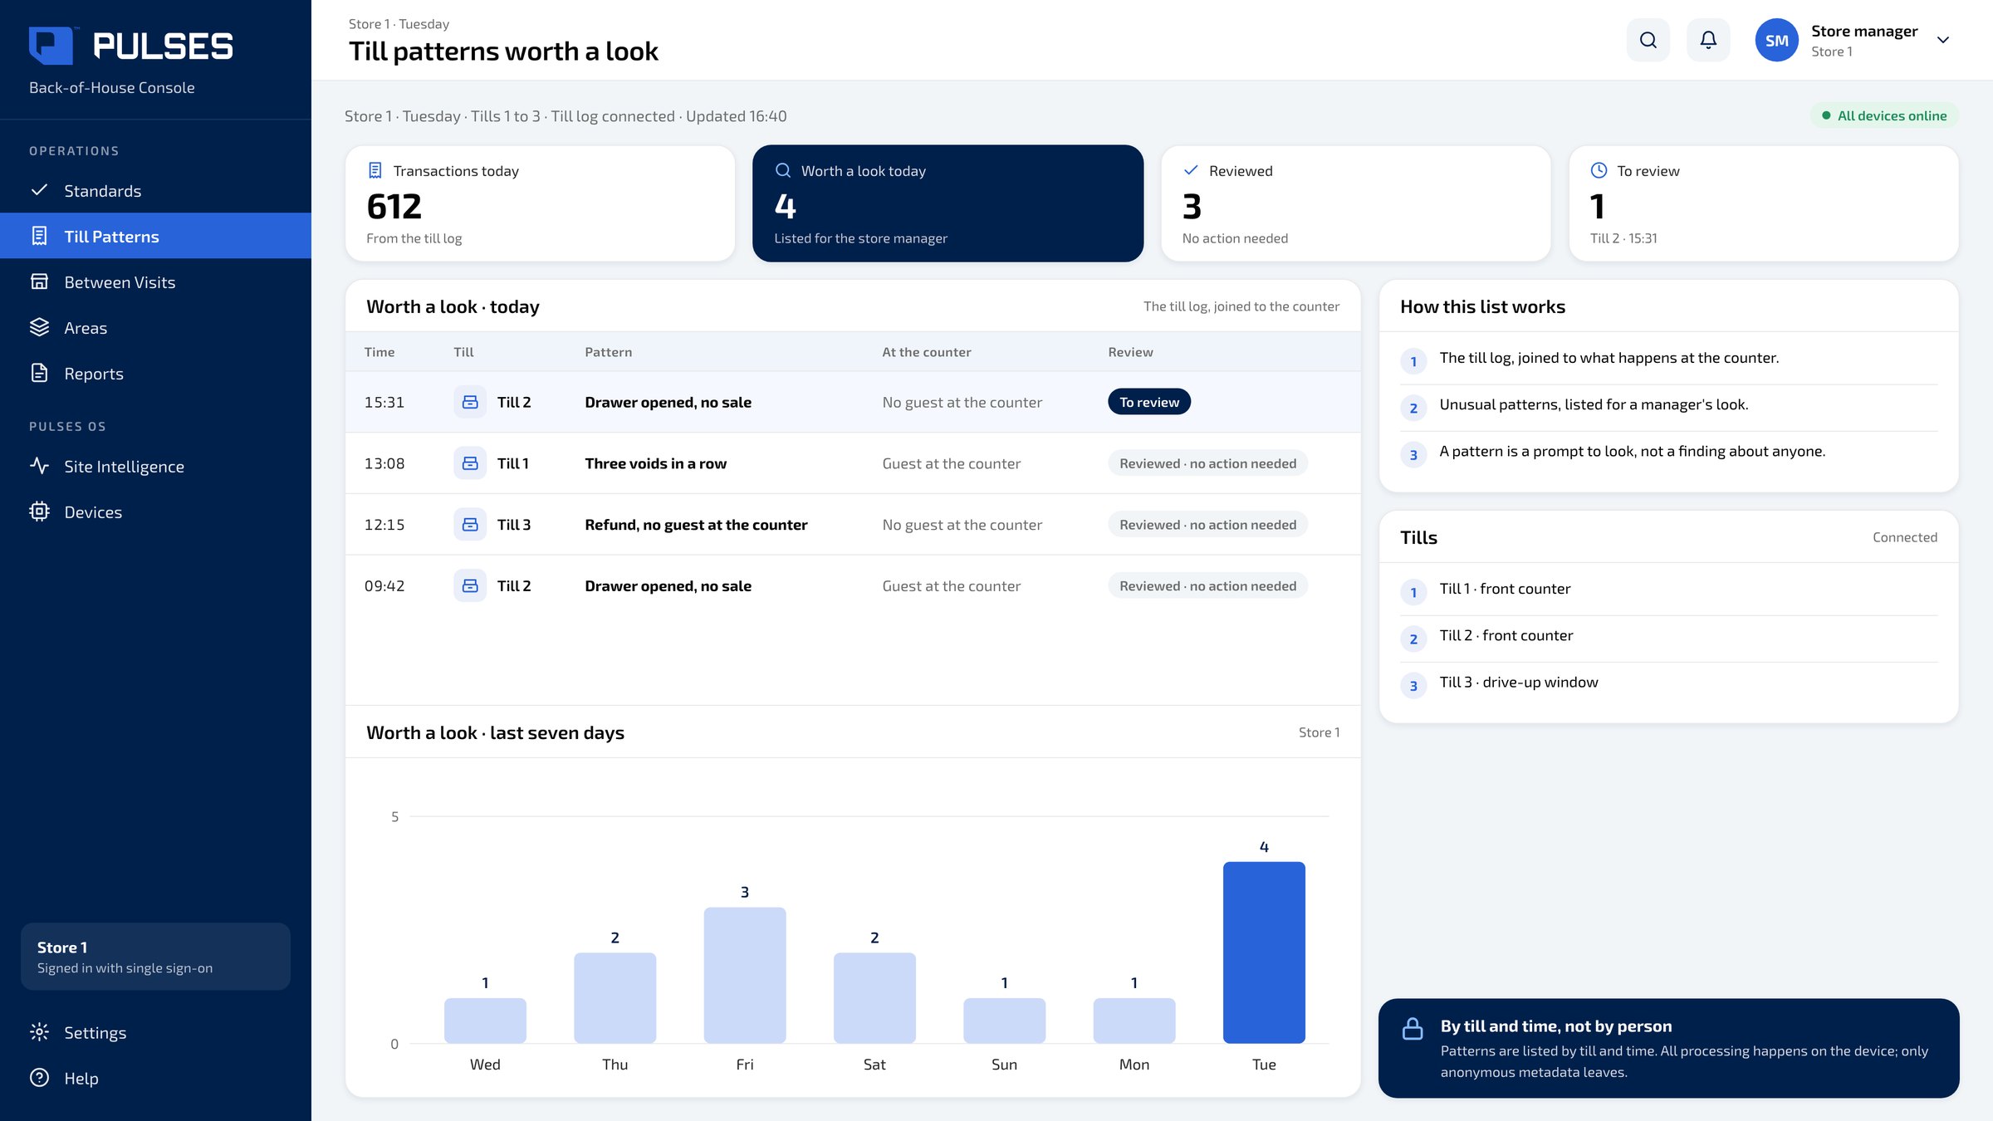Click the Help question mark icon
1993x1121 pixels.
(x=39, y=1078)
